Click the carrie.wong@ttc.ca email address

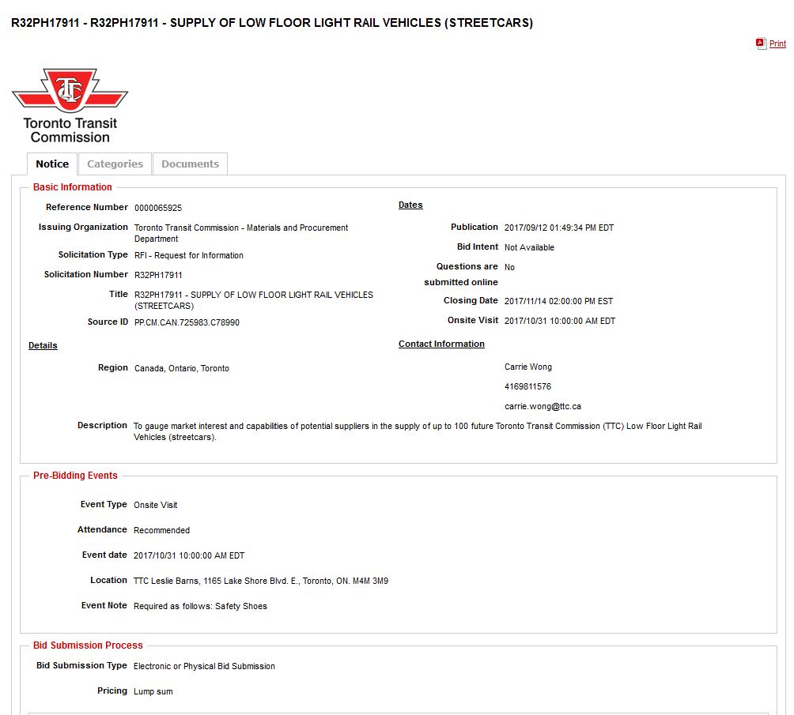click(x=543, y=407)
